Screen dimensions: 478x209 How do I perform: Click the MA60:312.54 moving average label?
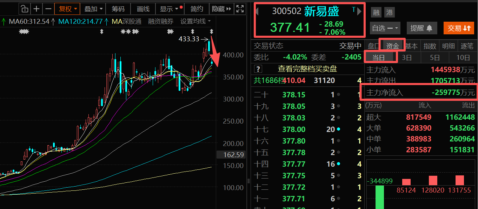pyautogui.click(x=29, y=21)
